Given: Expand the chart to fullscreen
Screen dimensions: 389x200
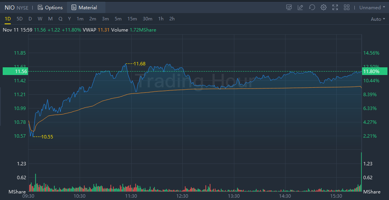Looking at the screenshot, I should [x=335, y=7].
